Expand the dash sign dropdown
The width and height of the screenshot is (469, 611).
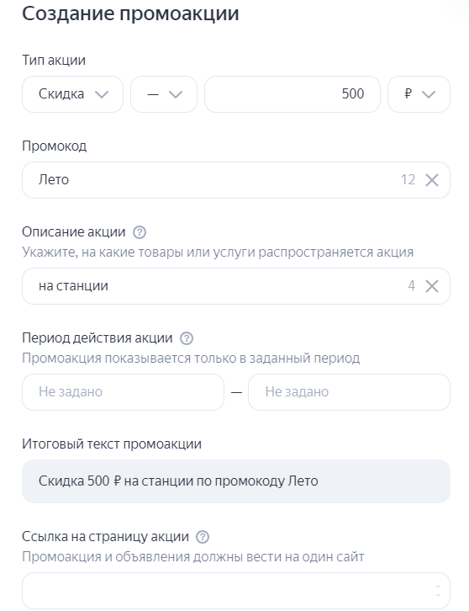click(x=164, y=94)
